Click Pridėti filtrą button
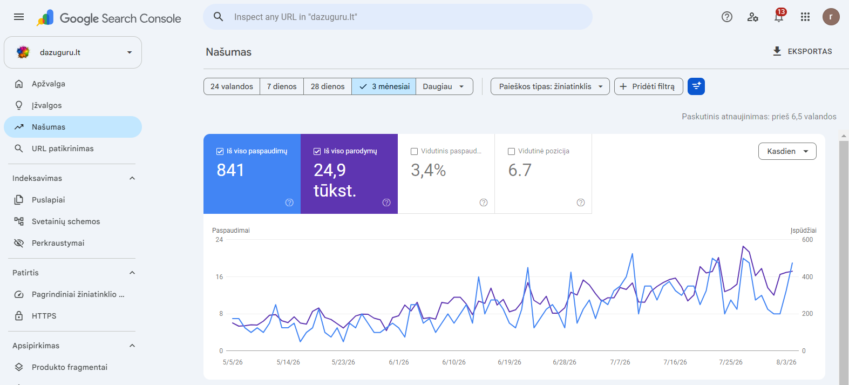This screenshot has width=849, height=385. (x=649, y=86)
